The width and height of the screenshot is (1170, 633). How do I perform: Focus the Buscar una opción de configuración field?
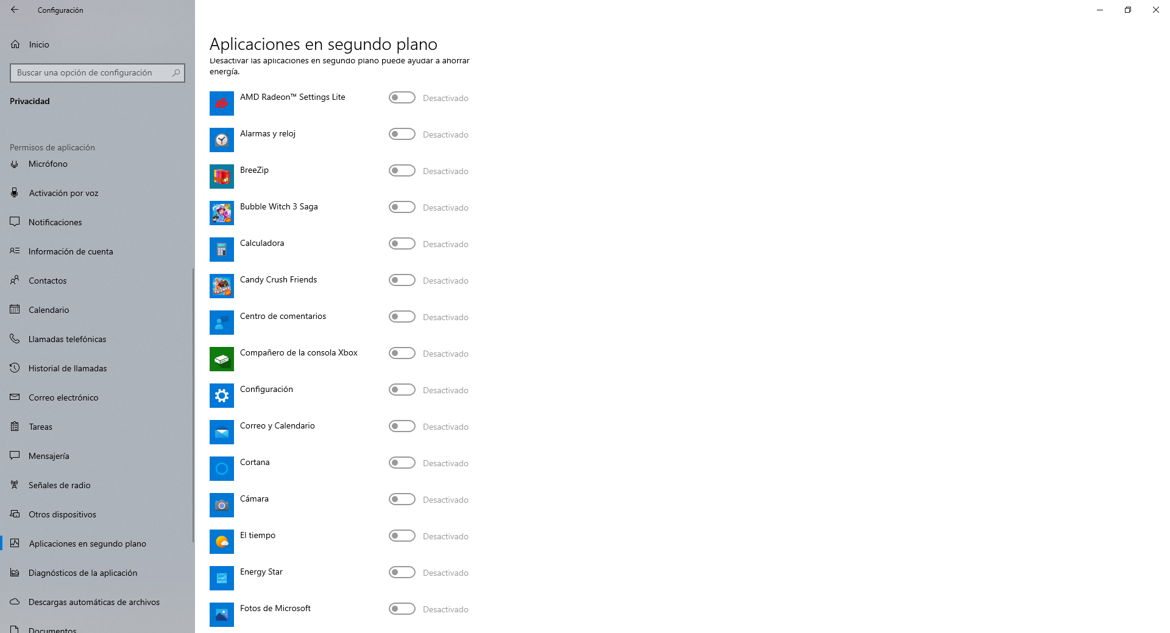pyautogui.click(x=90, y=73)
